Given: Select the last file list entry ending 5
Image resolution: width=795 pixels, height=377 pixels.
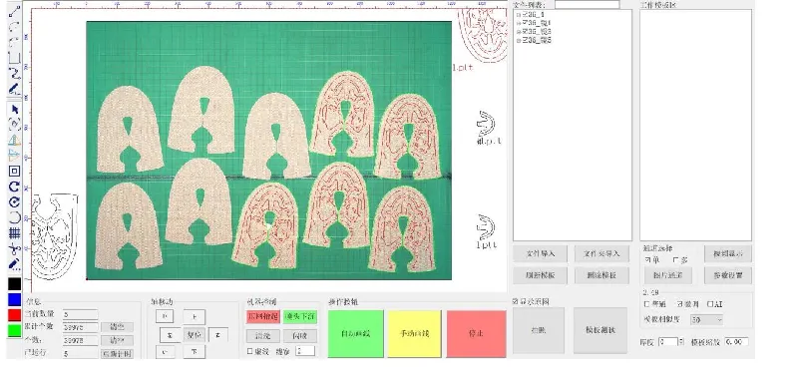Looking at the screenshot, I should pyautogui.click(x=540, y=40).
